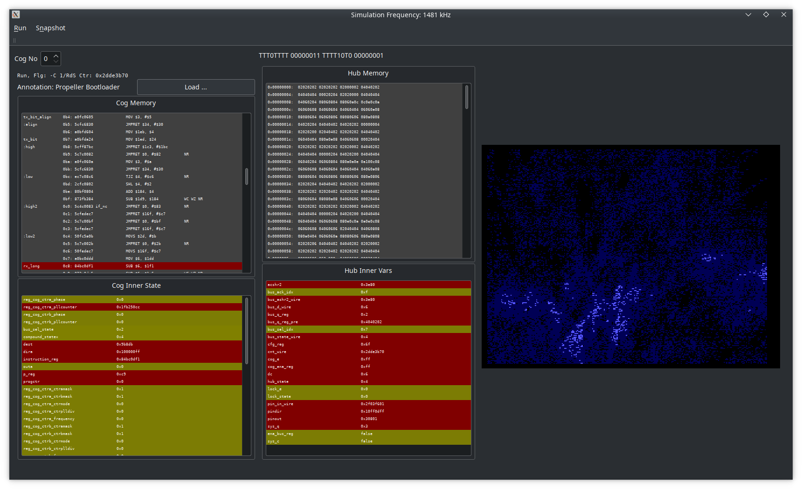Click the Load ... button

coord(196,87)
